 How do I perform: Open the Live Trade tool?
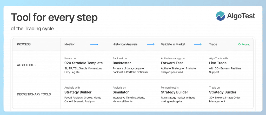pos(218,63)
